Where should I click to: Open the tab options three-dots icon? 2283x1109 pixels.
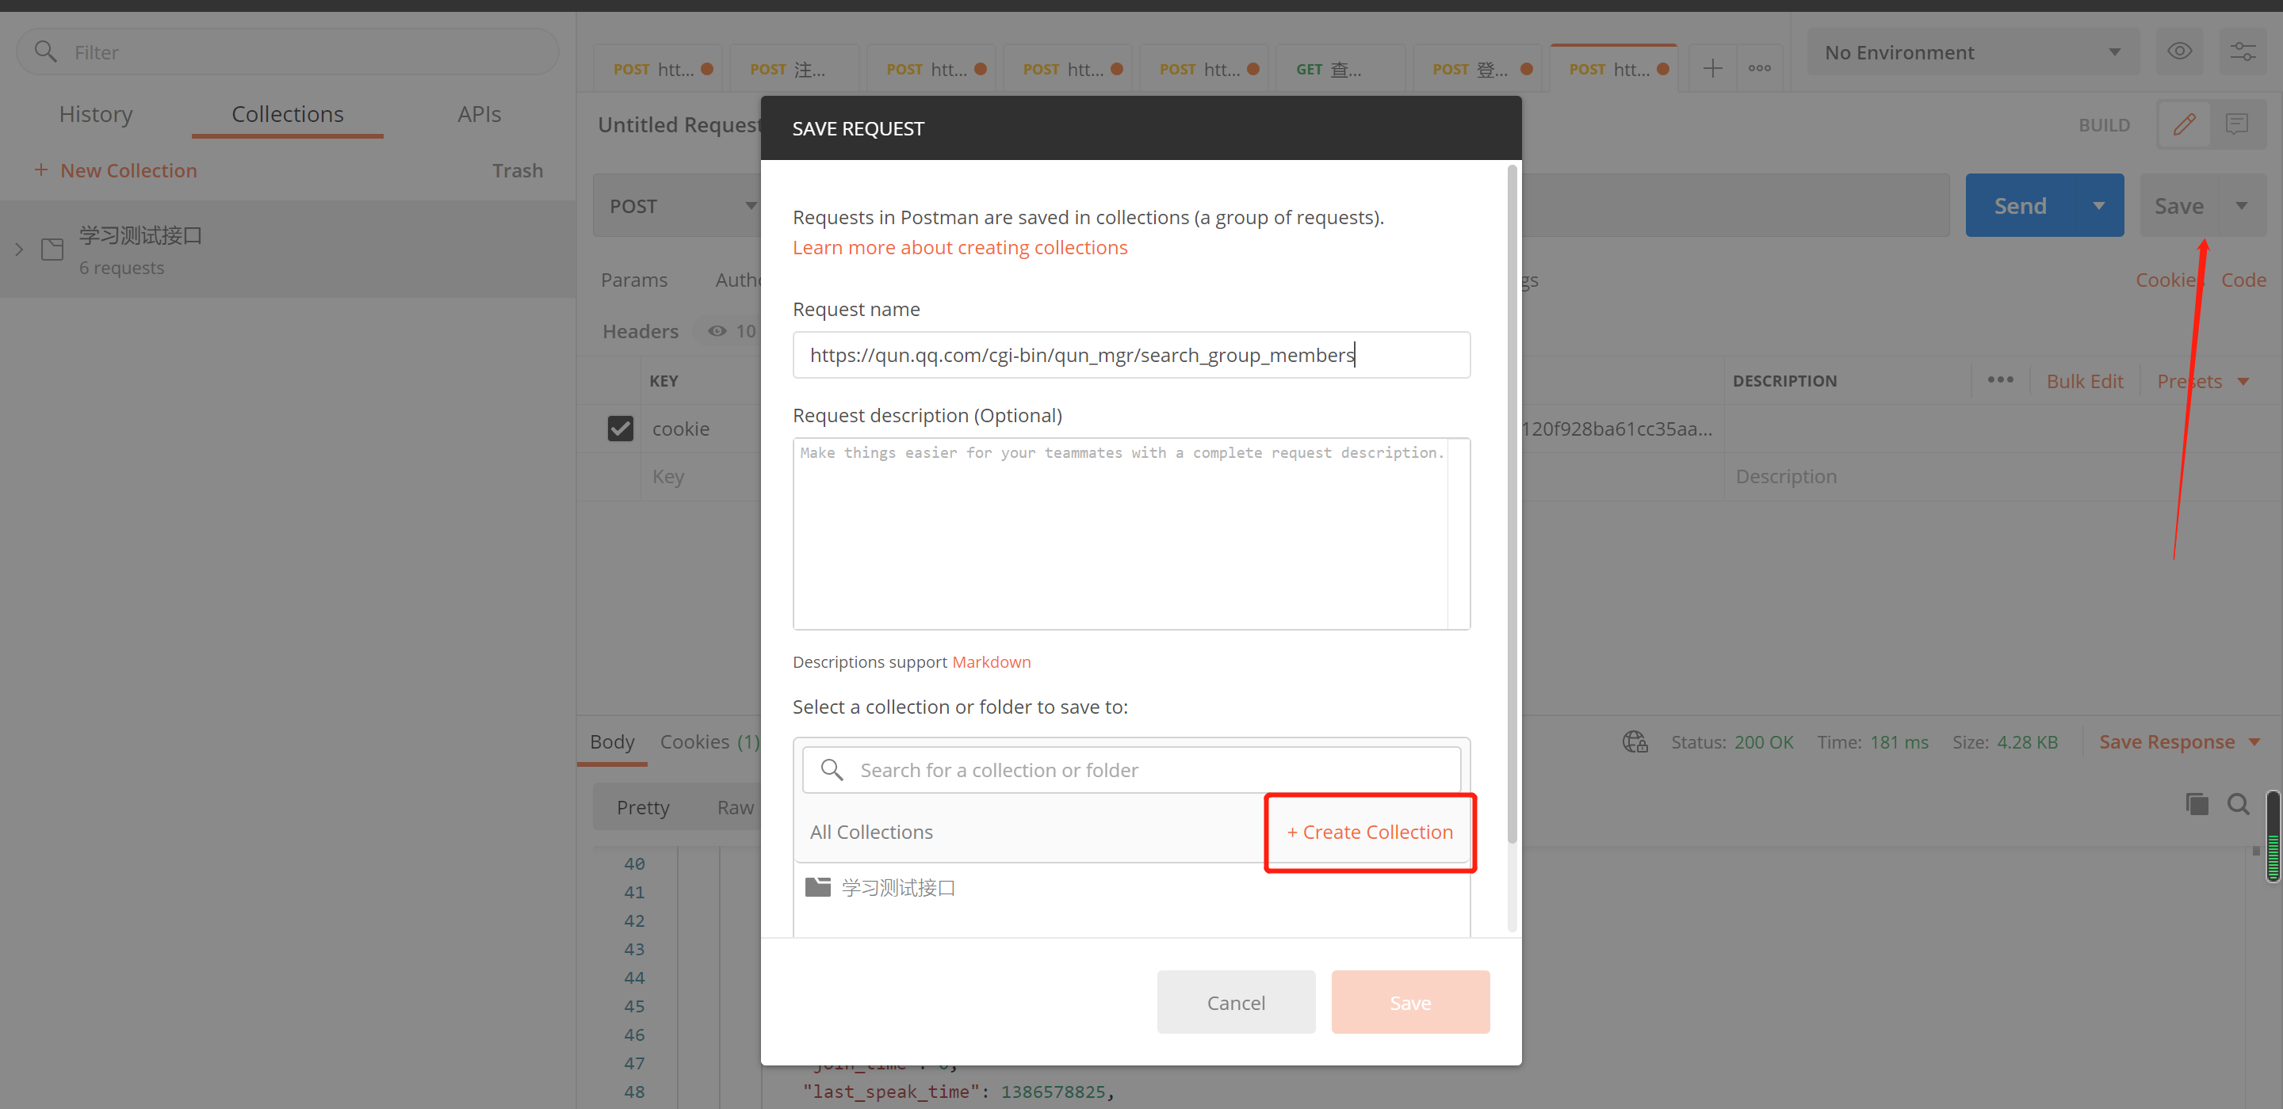tap(1759, 68)
